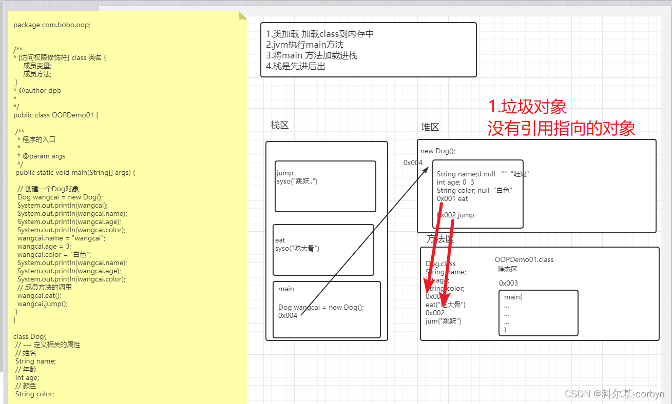The image size is (672, 404).
Task: Click the '栈区' stack label
Action: pos(279,125)
